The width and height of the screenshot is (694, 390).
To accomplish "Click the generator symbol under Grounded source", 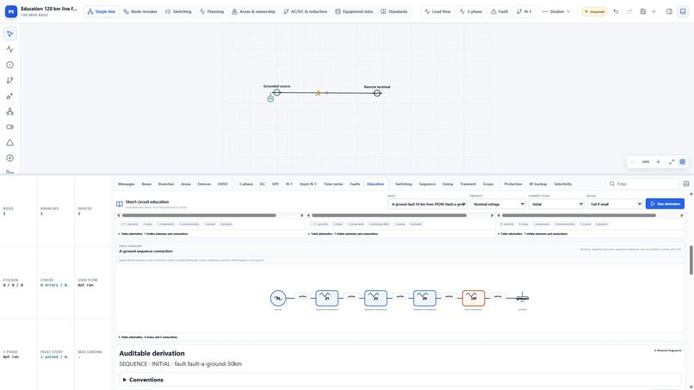I will [x=270, y=99].
